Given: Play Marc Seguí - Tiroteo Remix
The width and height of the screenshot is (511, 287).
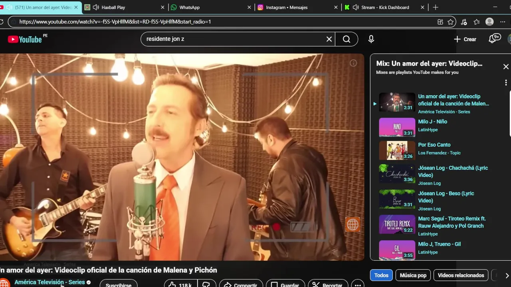Looking at the screenshot, I should [452, 222].
